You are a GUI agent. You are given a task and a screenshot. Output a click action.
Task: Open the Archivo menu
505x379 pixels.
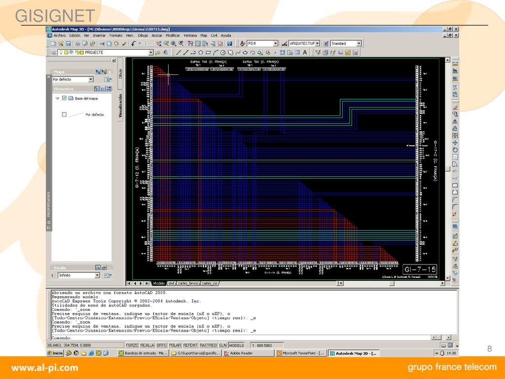pos(60,36)
